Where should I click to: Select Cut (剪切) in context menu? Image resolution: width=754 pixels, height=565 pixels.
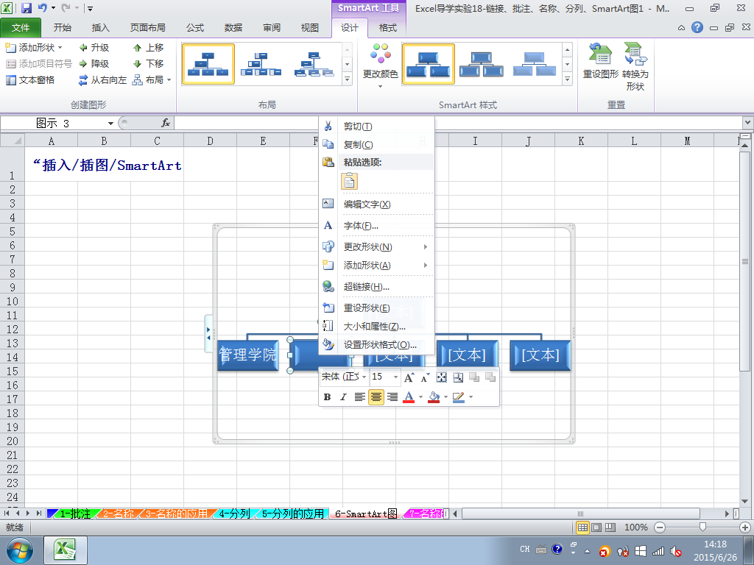click(x=376, y=127)
